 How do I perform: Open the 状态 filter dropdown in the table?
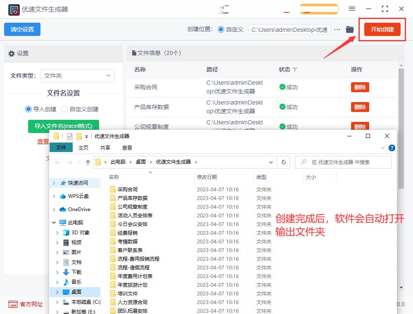pos(296,70)
